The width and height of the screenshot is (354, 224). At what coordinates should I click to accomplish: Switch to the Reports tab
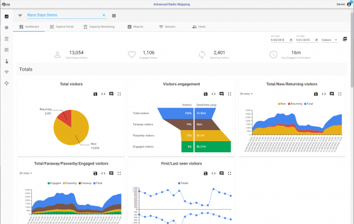click(x=135, y=27)
